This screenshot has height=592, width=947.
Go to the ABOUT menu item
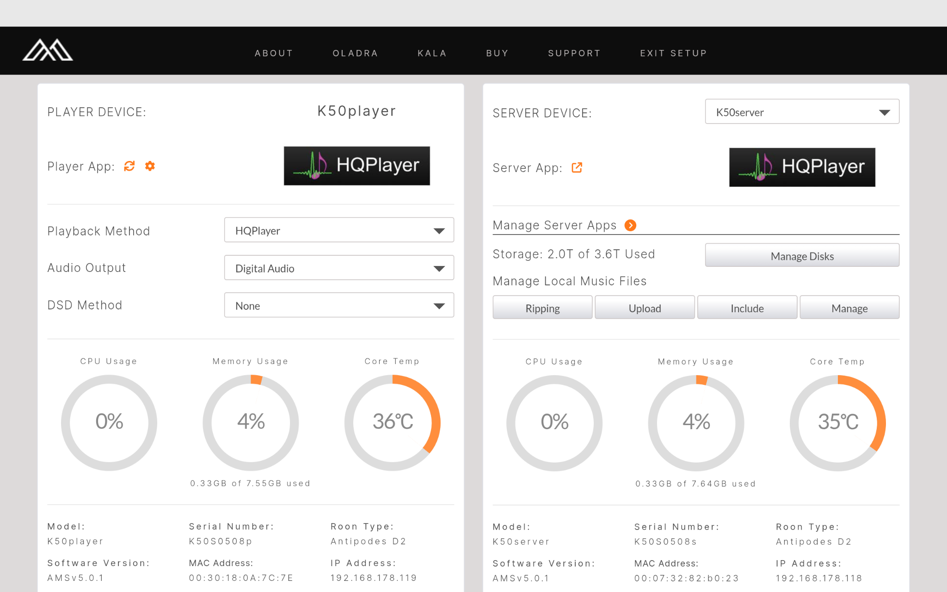click(x=274, y=53)
